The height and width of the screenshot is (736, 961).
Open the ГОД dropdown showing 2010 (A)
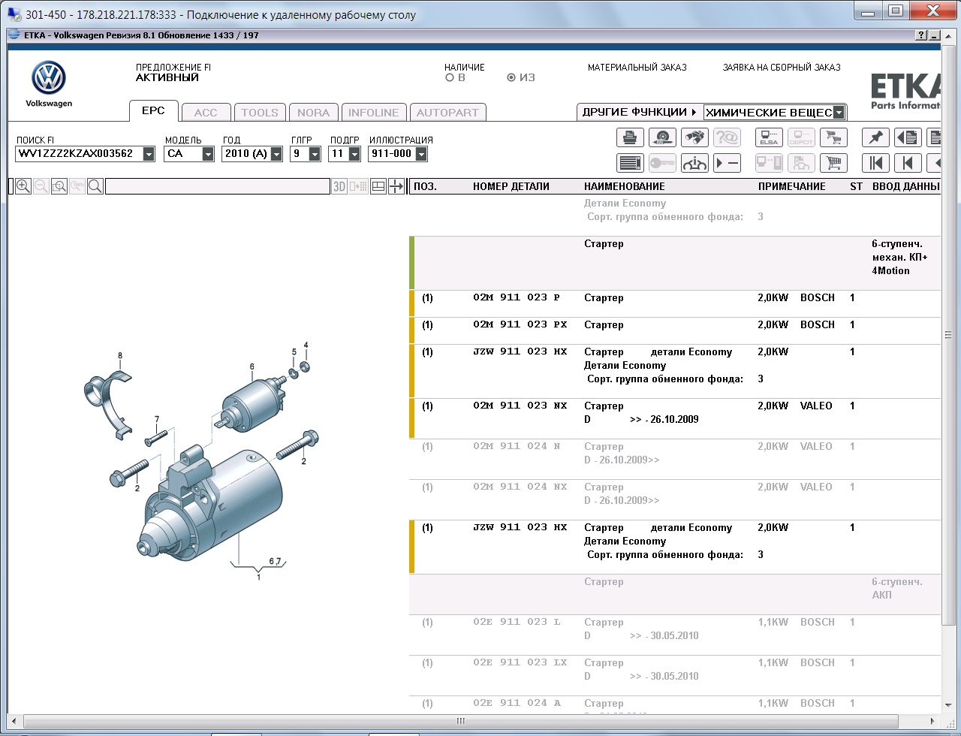(276, 154)
